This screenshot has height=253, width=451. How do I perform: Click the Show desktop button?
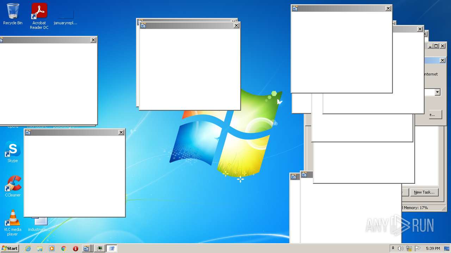click(x=447, y=248)
